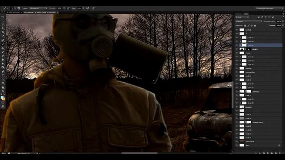This screenshot has width=285, height=160.
Task: Select the Paint Bucket tool
Action: [3, 60]
